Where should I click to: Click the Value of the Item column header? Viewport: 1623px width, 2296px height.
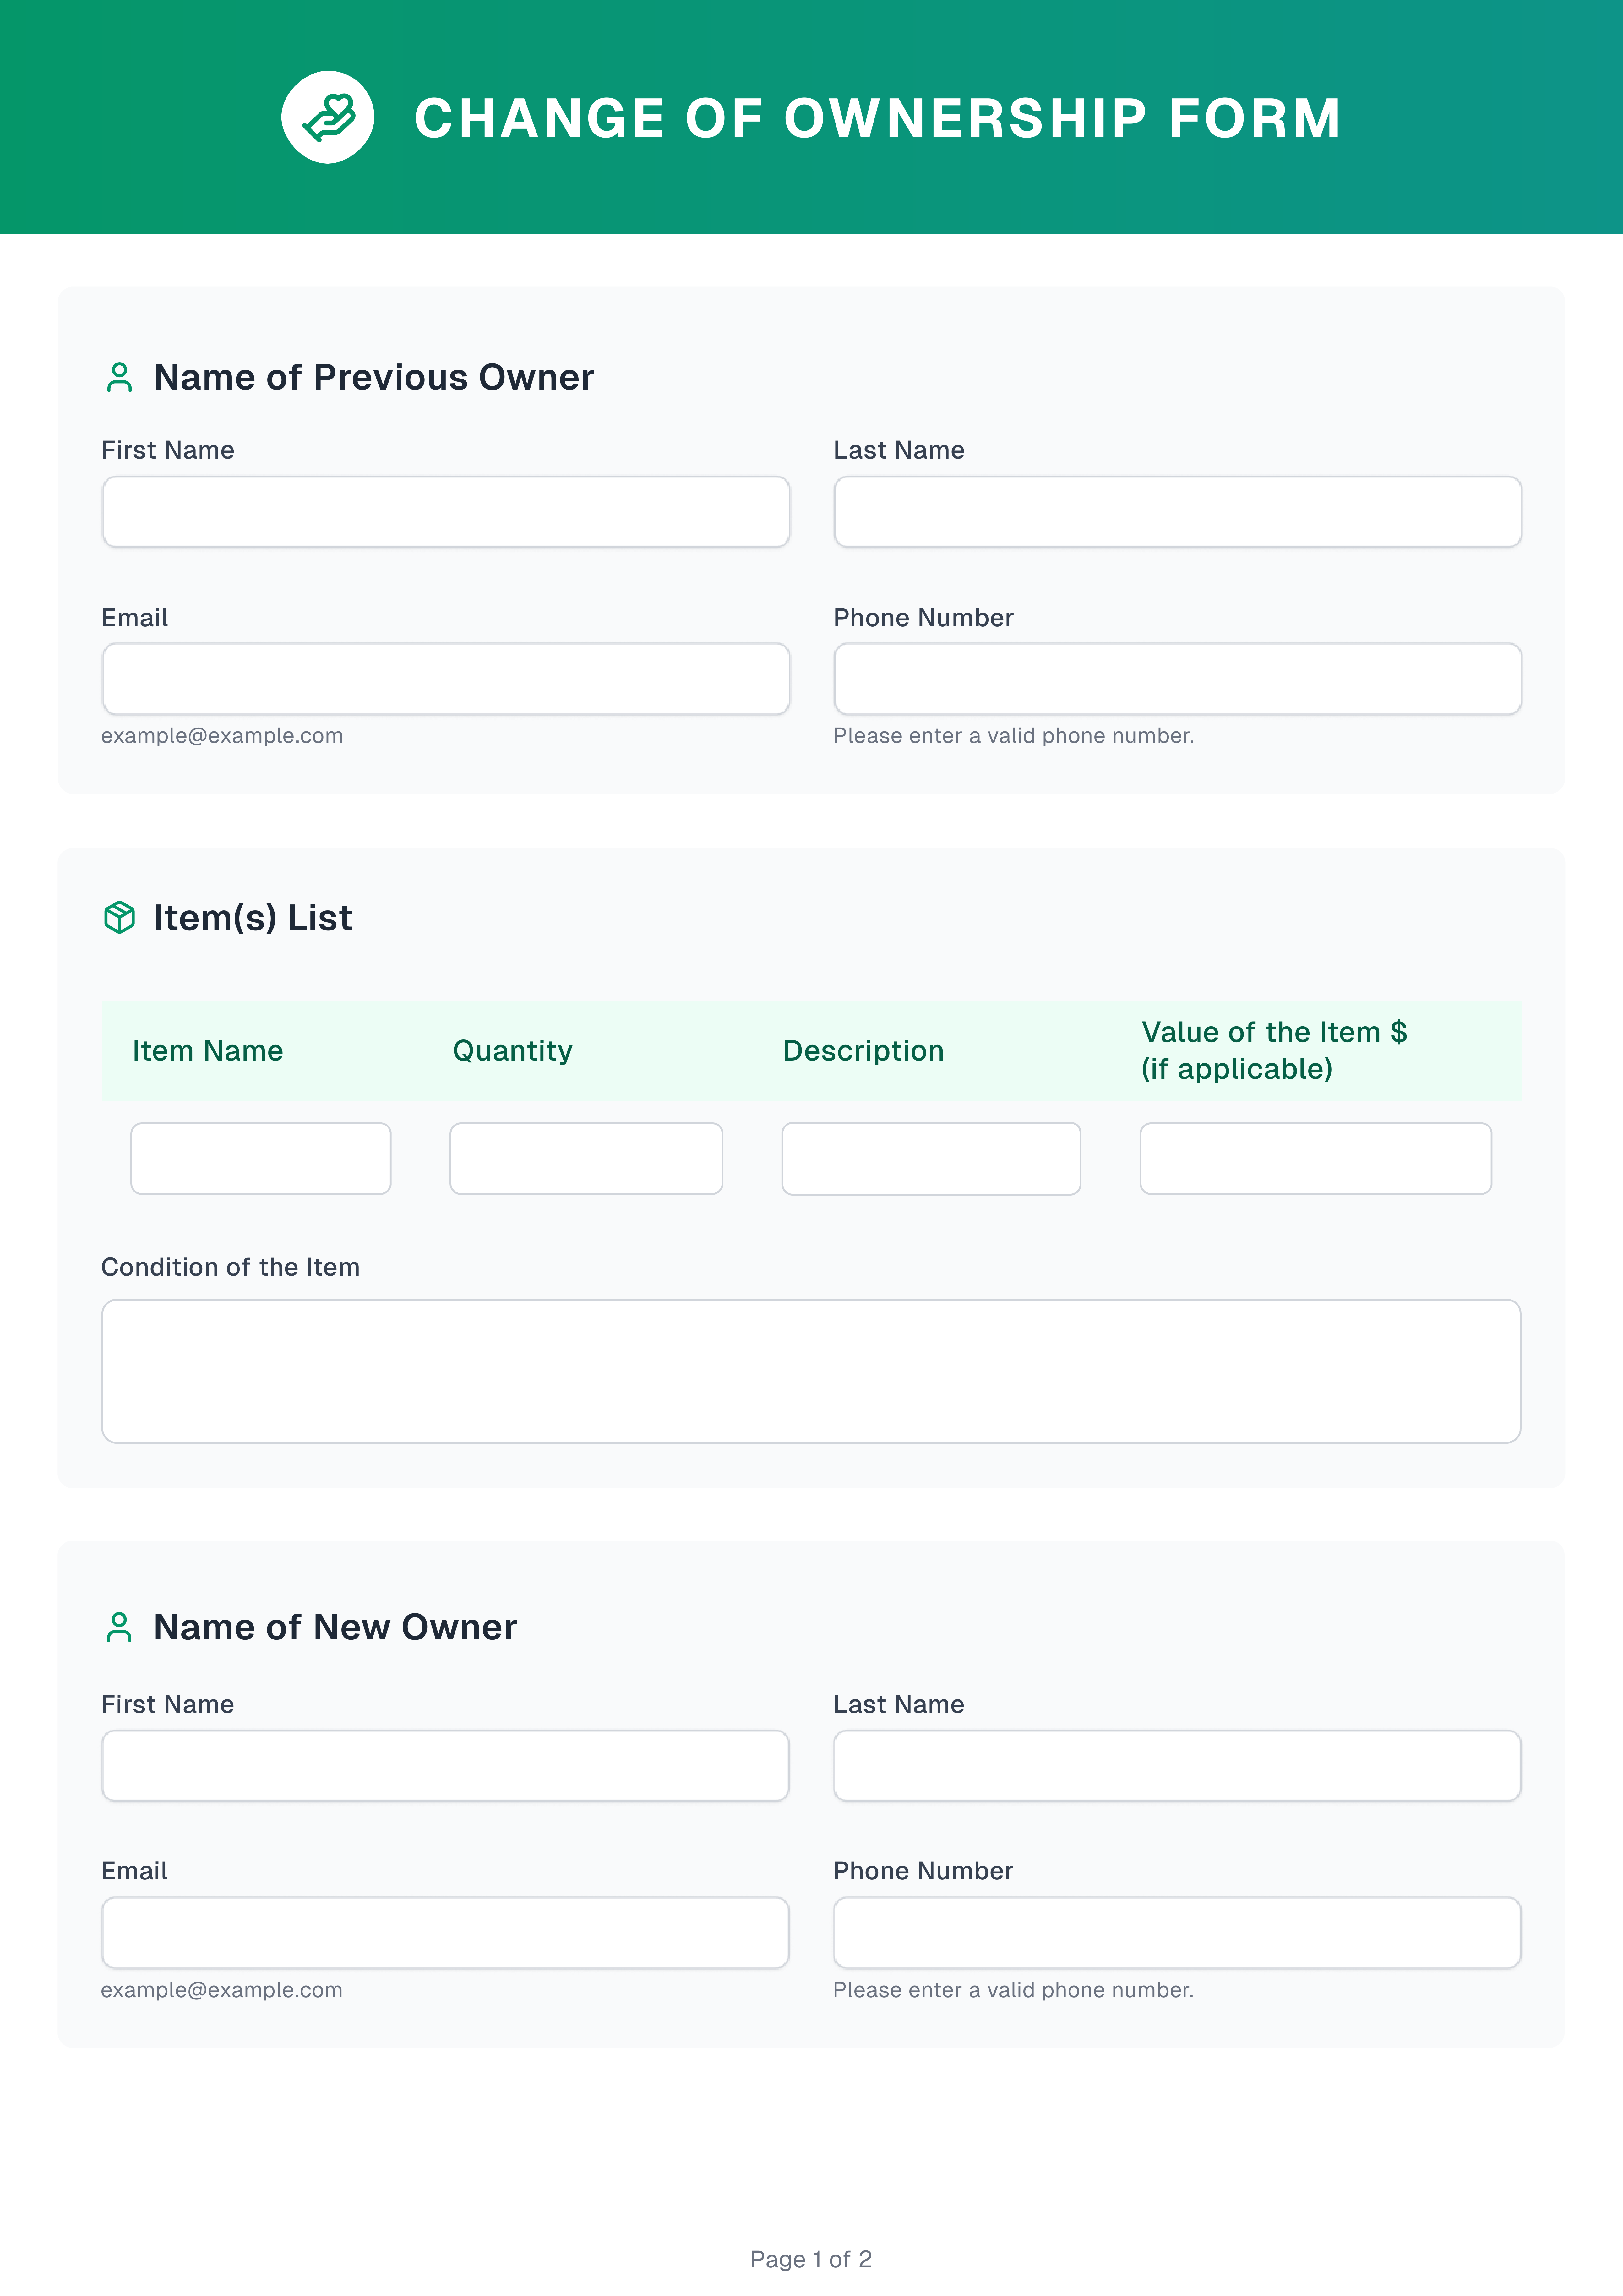[x=1274, y=1050]
